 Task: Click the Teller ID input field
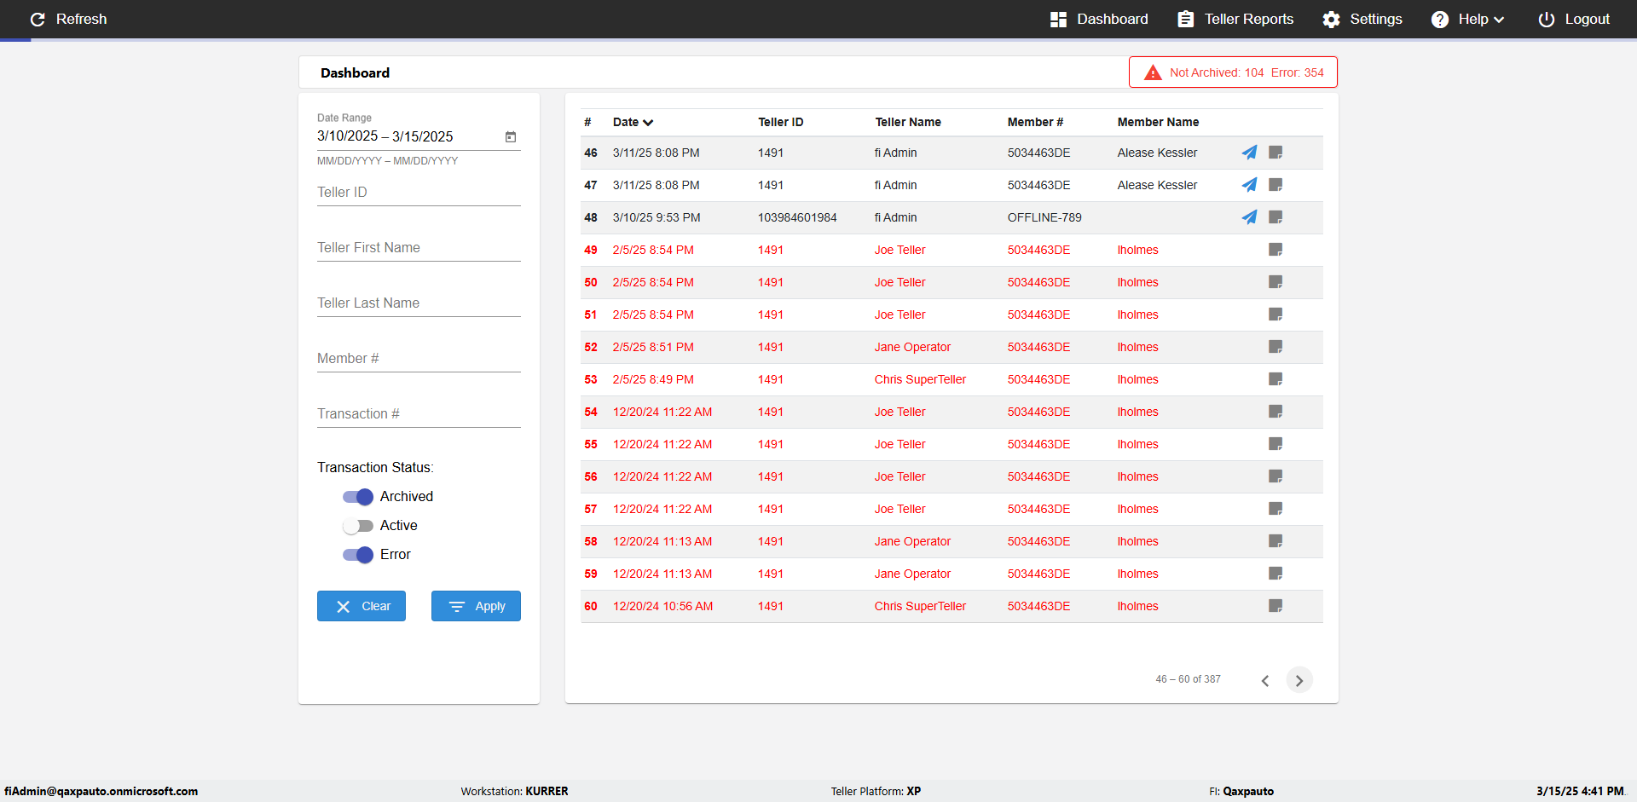coord(419,193)
